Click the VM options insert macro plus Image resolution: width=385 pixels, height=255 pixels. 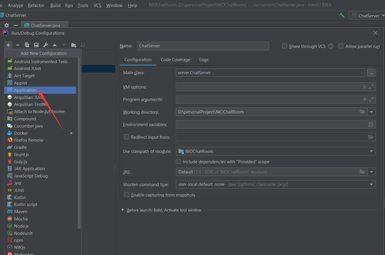(364, 87)
